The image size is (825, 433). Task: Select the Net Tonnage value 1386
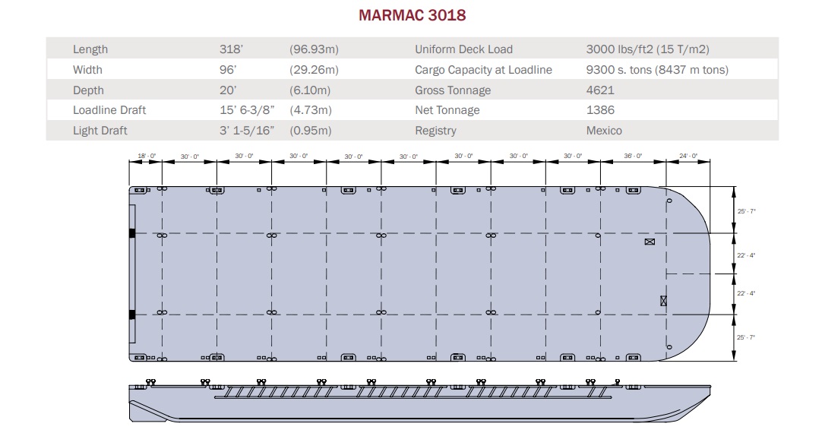point(600,110)
